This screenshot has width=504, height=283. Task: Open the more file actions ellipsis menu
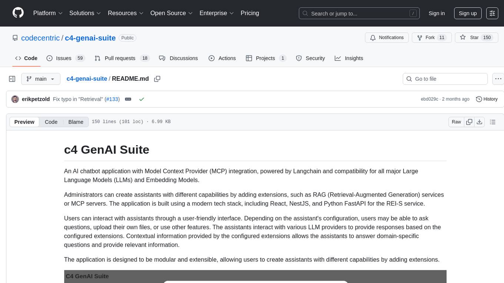click(498, 79)
